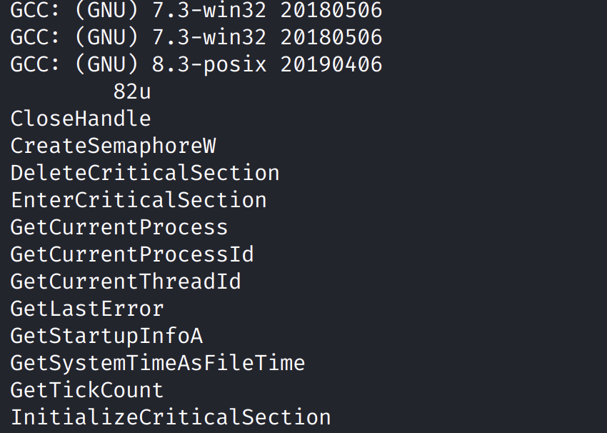Click the GetCurrentProcess line
The height and width of the screenshot is (433, 607).
[119, 227]
